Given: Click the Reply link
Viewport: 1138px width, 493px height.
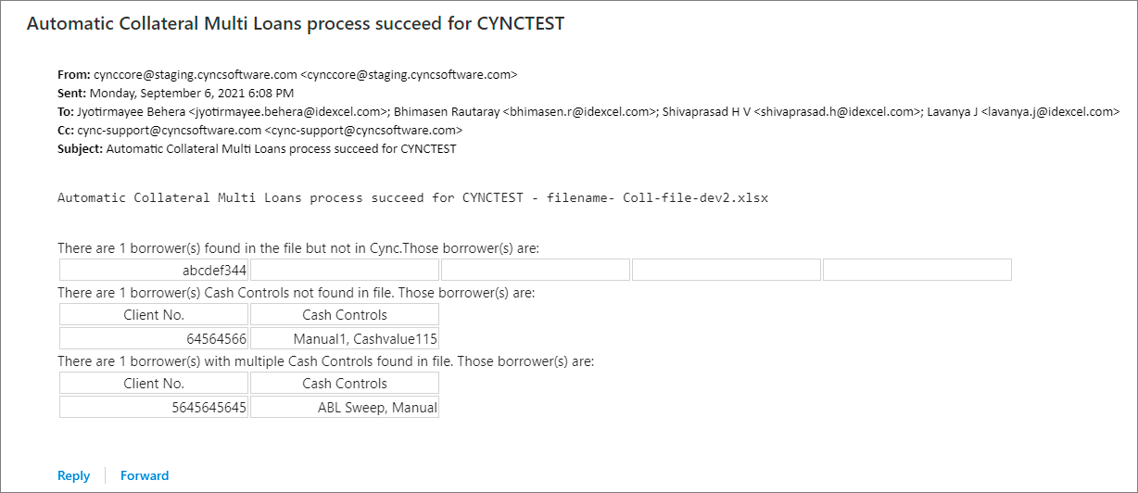Looking at the screenshot, I should point(73,475).
